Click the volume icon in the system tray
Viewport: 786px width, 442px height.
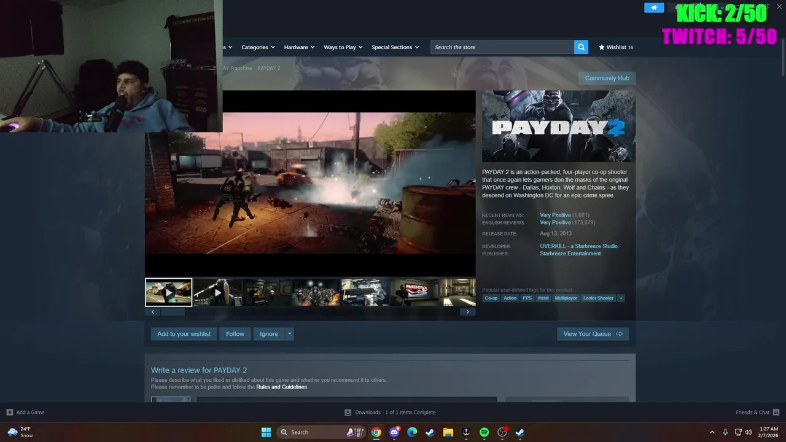click(749, 432)
